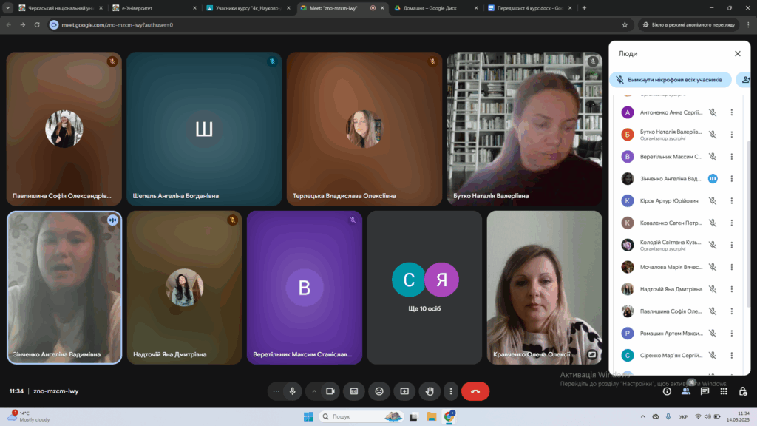757x426 pixels.
Task: Open more options menu for Кіров Артур
Action: coord(731,200)
